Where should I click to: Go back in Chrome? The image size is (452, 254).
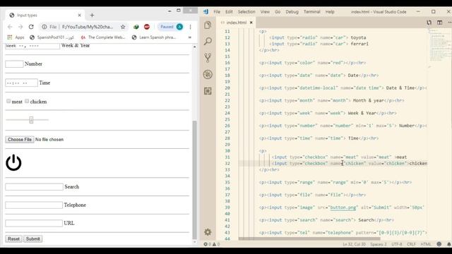[10, 27]
